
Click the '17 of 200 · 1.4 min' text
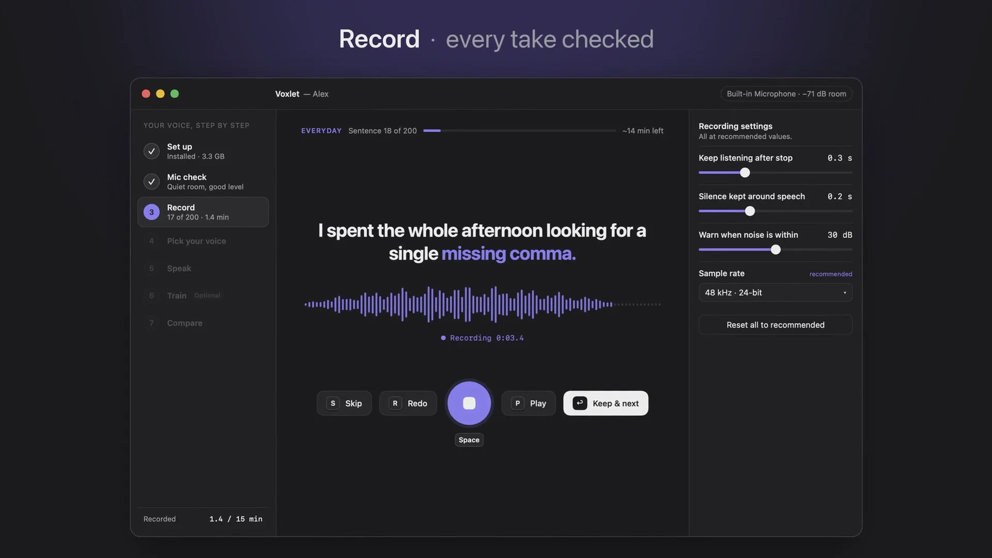[198, 218]
